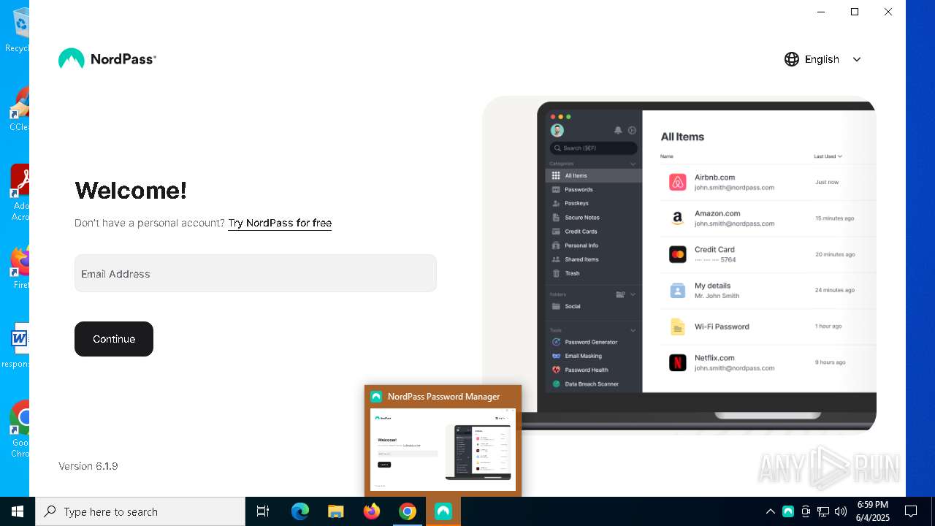This screenshot has height=526, width=935.
Task: Click the Windows Start button
Action: coord(18,511)
